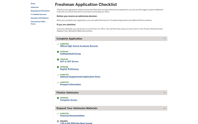Click the submitted checkmark beside Financial Documentation
Viewport: 198px width, 124px height.
[58, 114]
